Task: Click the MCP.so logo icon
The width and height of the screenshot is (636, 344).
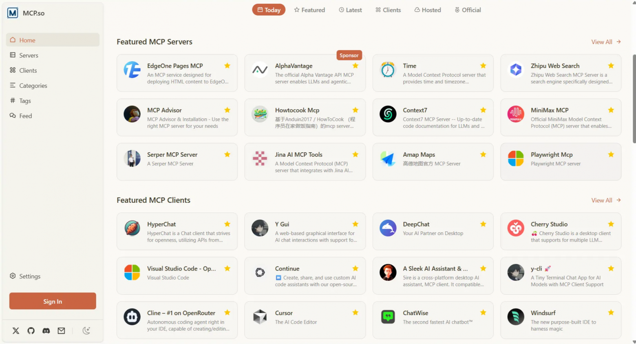Action: [13, 13]
